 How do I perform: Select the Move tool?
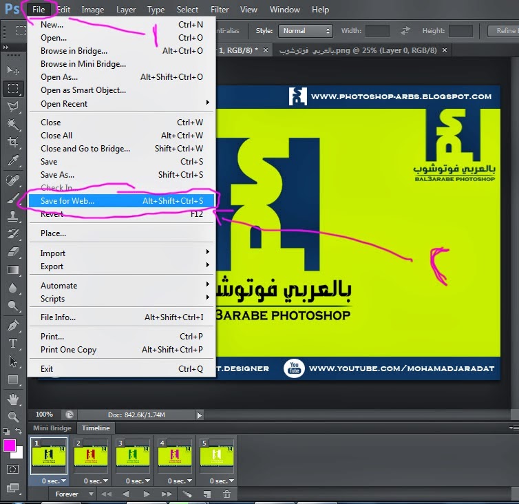coord(13,70)
